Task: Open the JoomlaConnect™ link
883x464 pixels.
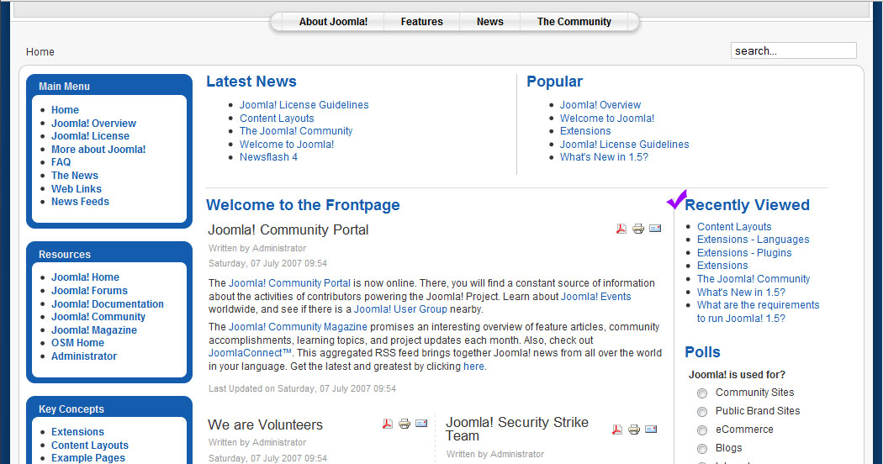Action: 250,353
